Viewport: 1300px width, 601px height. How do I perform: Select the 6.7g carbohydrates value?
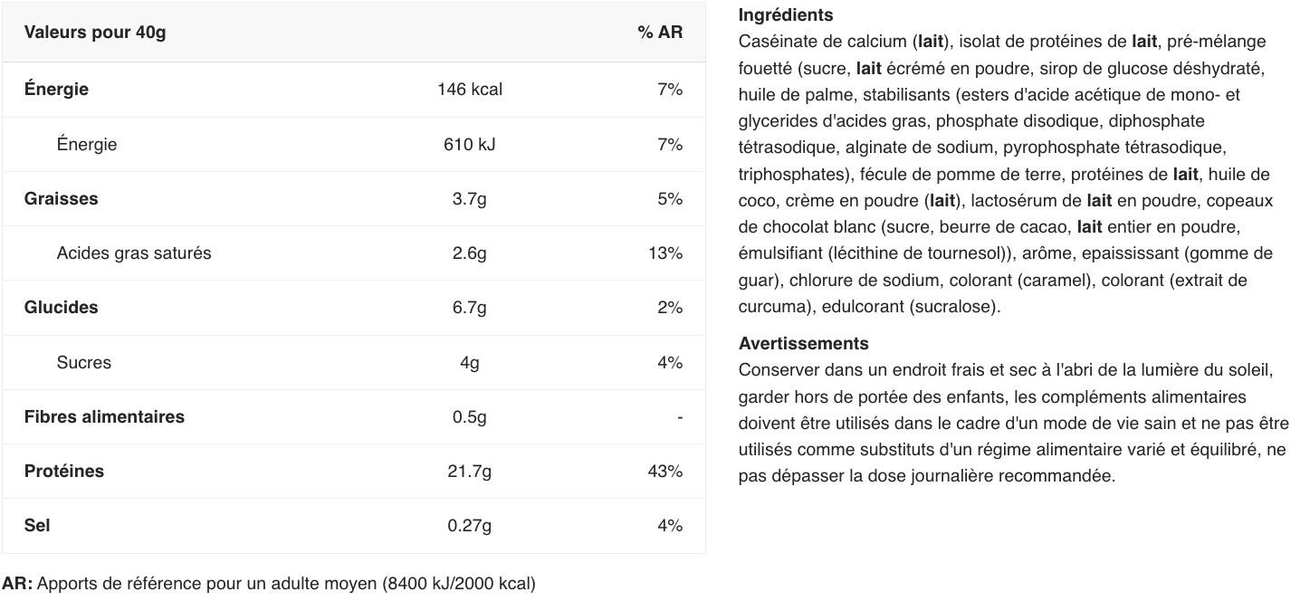click(x=469, y=308)
